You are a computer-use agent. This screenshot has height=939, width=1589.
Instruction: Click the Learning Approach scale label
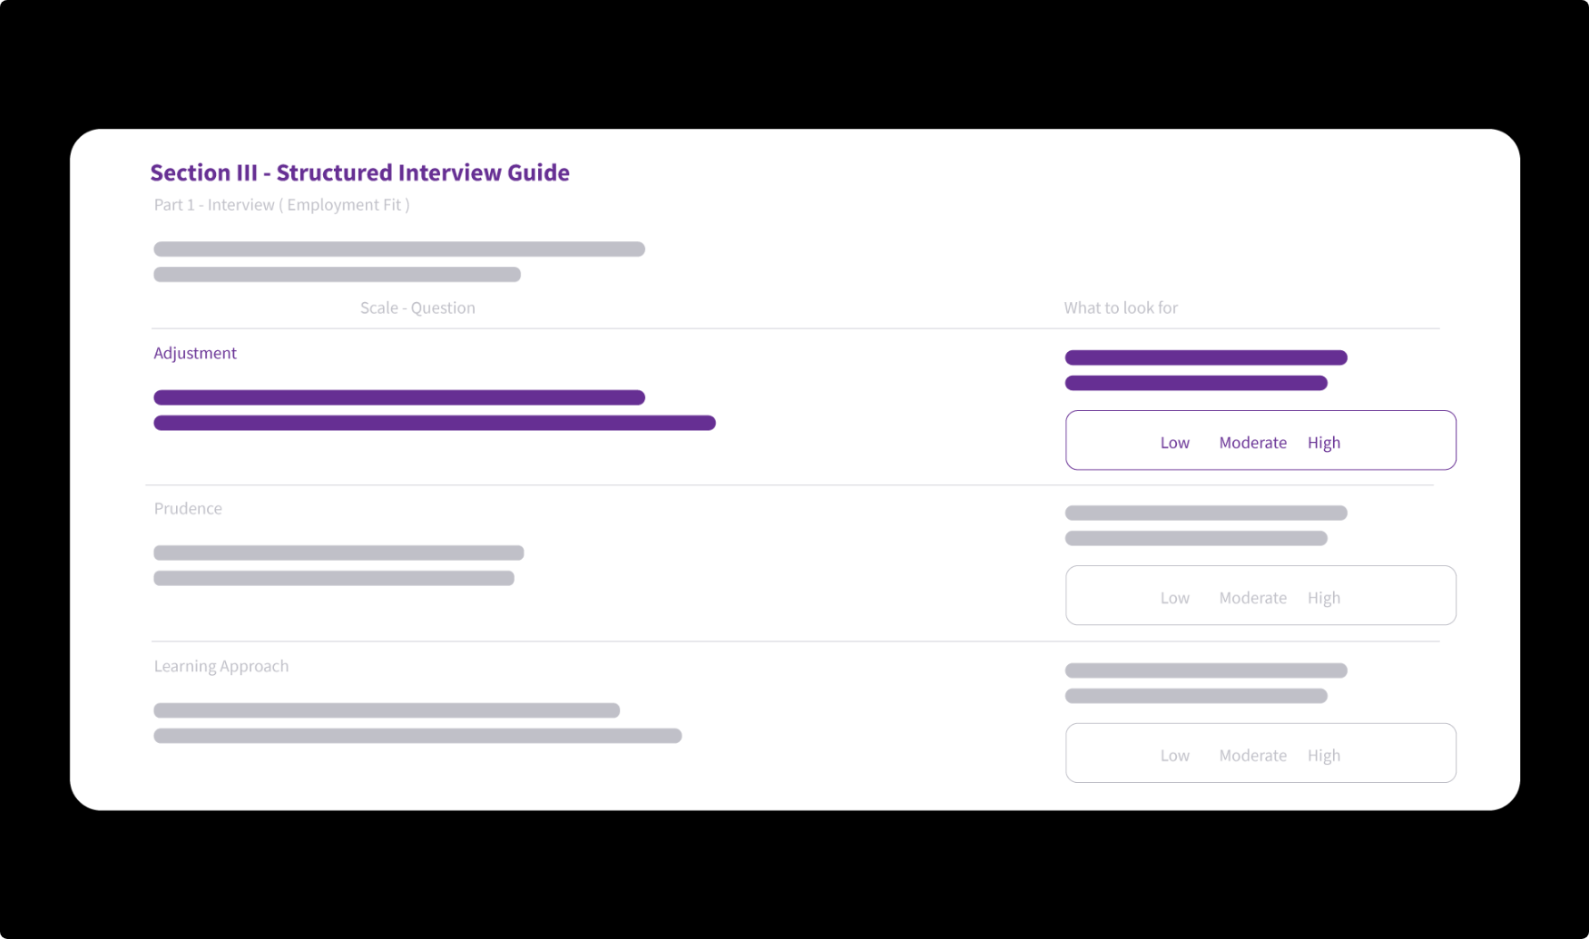tap(221, 667)
